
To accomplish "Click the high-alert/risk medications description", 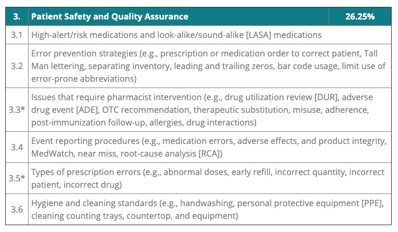I will click(176, 35).
